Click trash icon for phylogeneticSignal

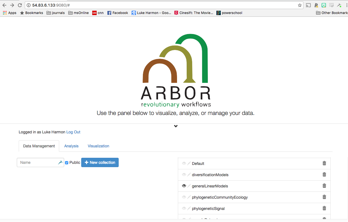(324, 208)
